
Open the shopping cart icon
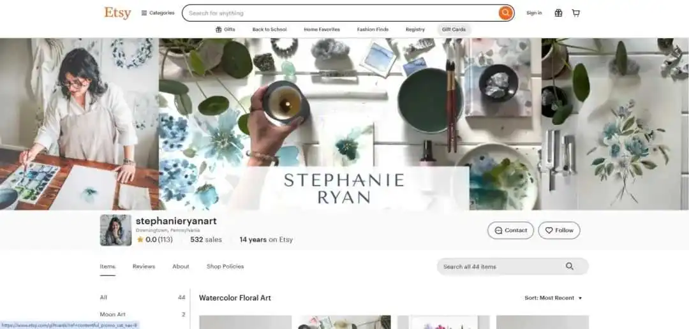coord(575,13)
